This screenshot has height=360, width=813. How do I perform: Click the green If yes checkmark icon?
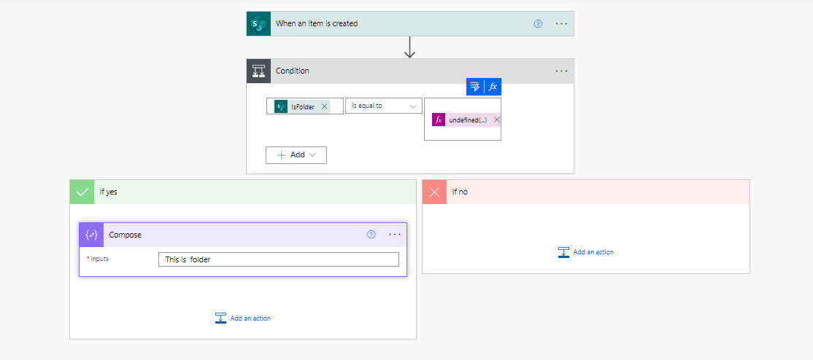[x=82, y=192]
